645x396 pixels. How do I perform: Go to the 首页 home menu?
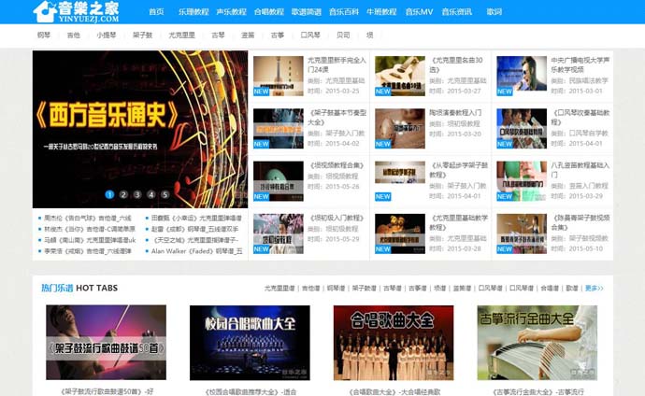(x=156, y=11)
